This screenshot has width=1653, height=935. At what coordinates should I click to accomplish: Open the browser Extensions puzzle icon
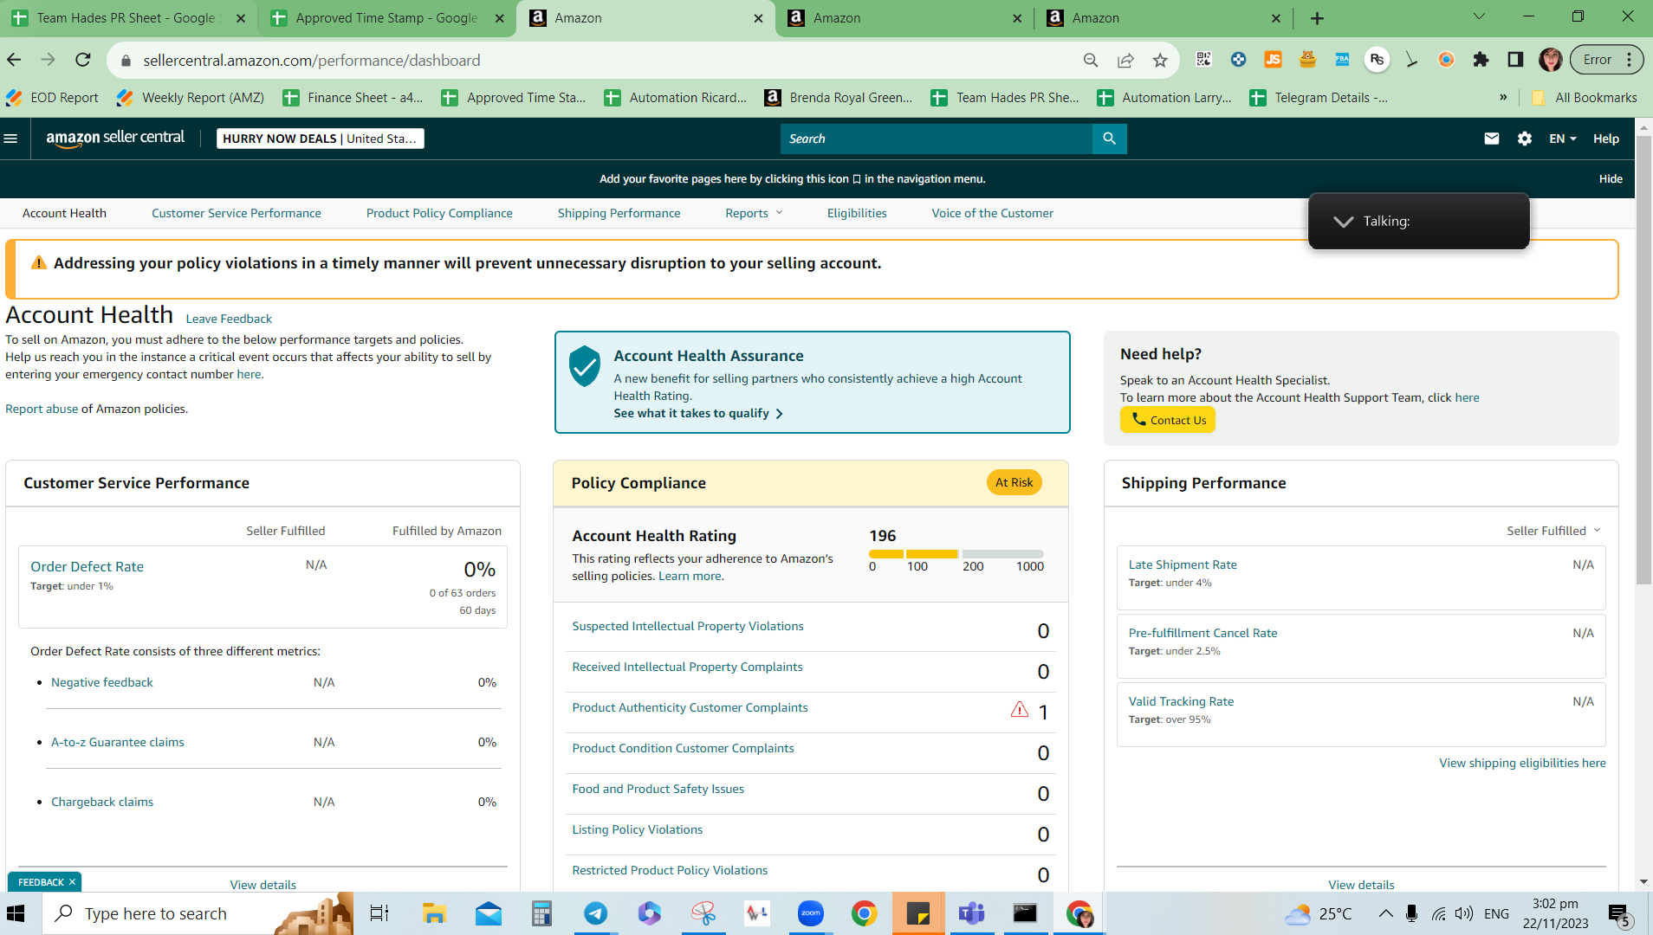coord(1481,60)
